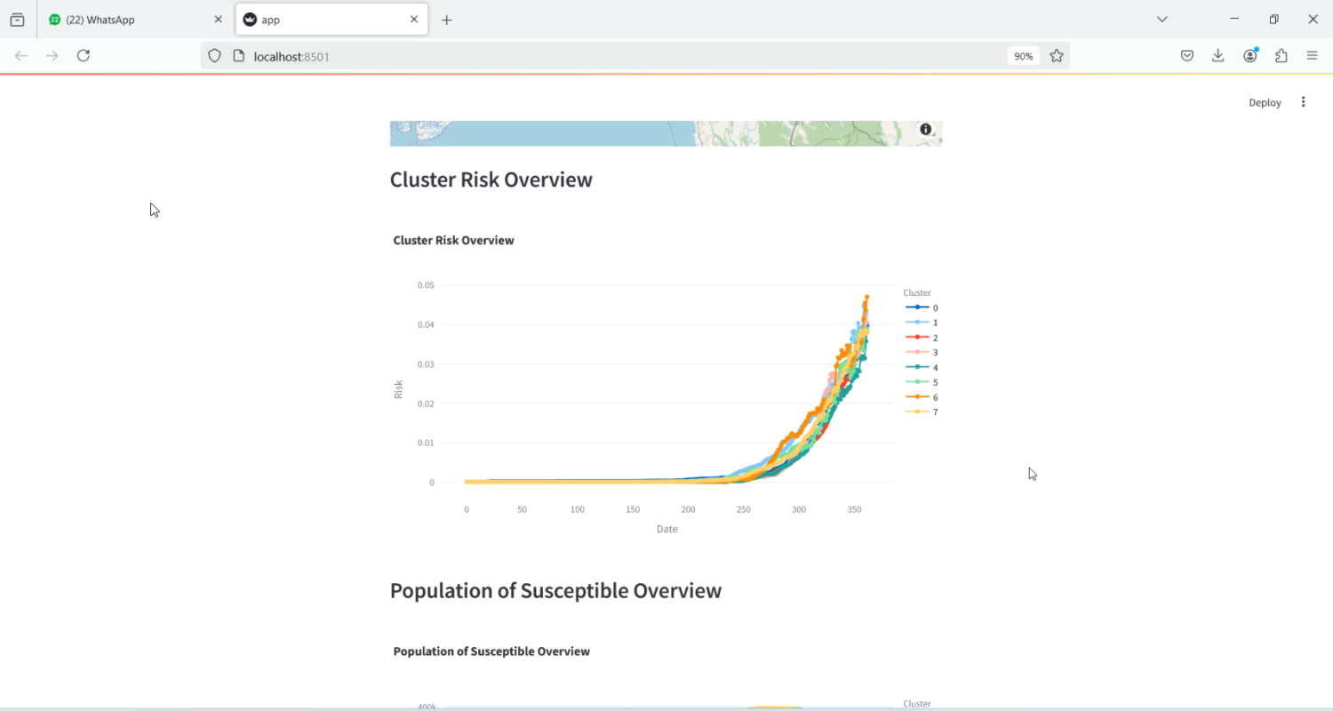This screenshot has width=1333, height=711.
Task: Click the Save to Pocket icon
Action: coord(1187,56)
